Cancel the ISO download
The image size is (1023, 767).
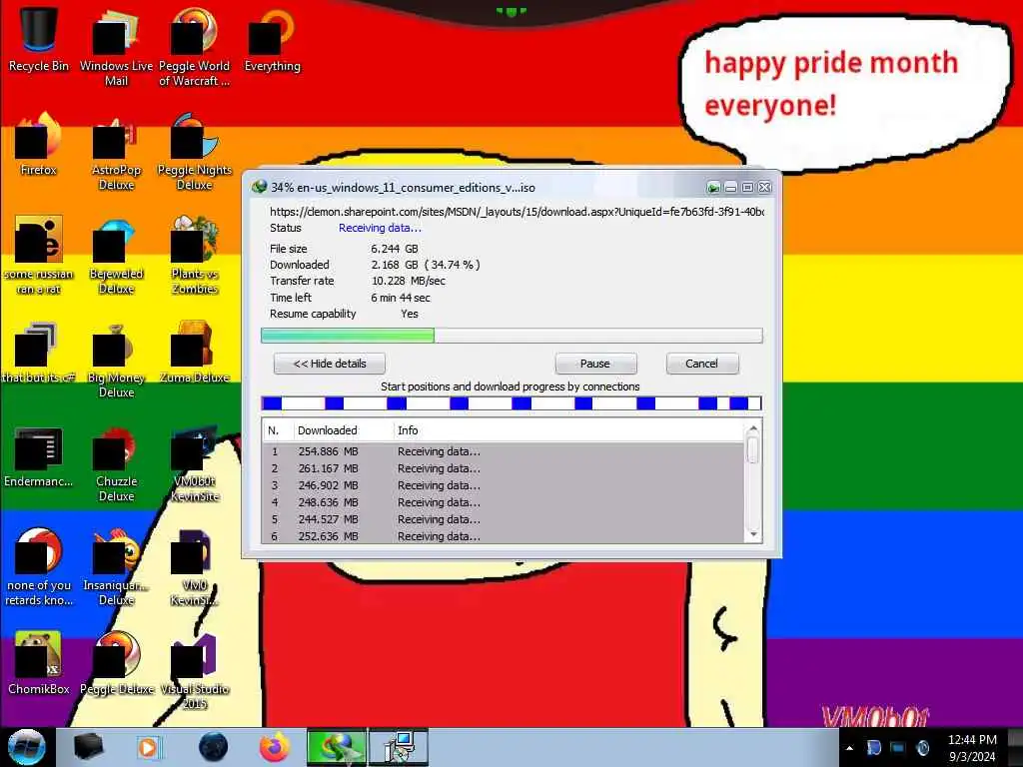702,364
